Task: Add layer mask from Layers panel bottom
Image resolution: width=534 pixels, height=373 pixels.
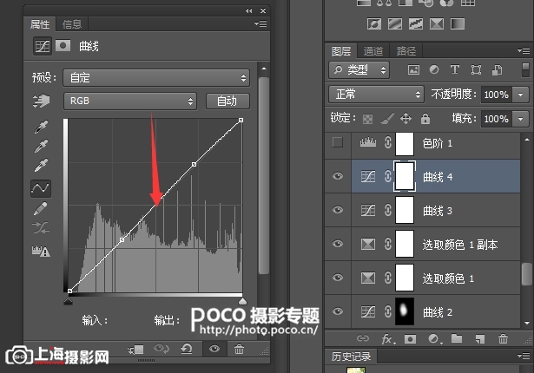Action: tap(410, 339)
